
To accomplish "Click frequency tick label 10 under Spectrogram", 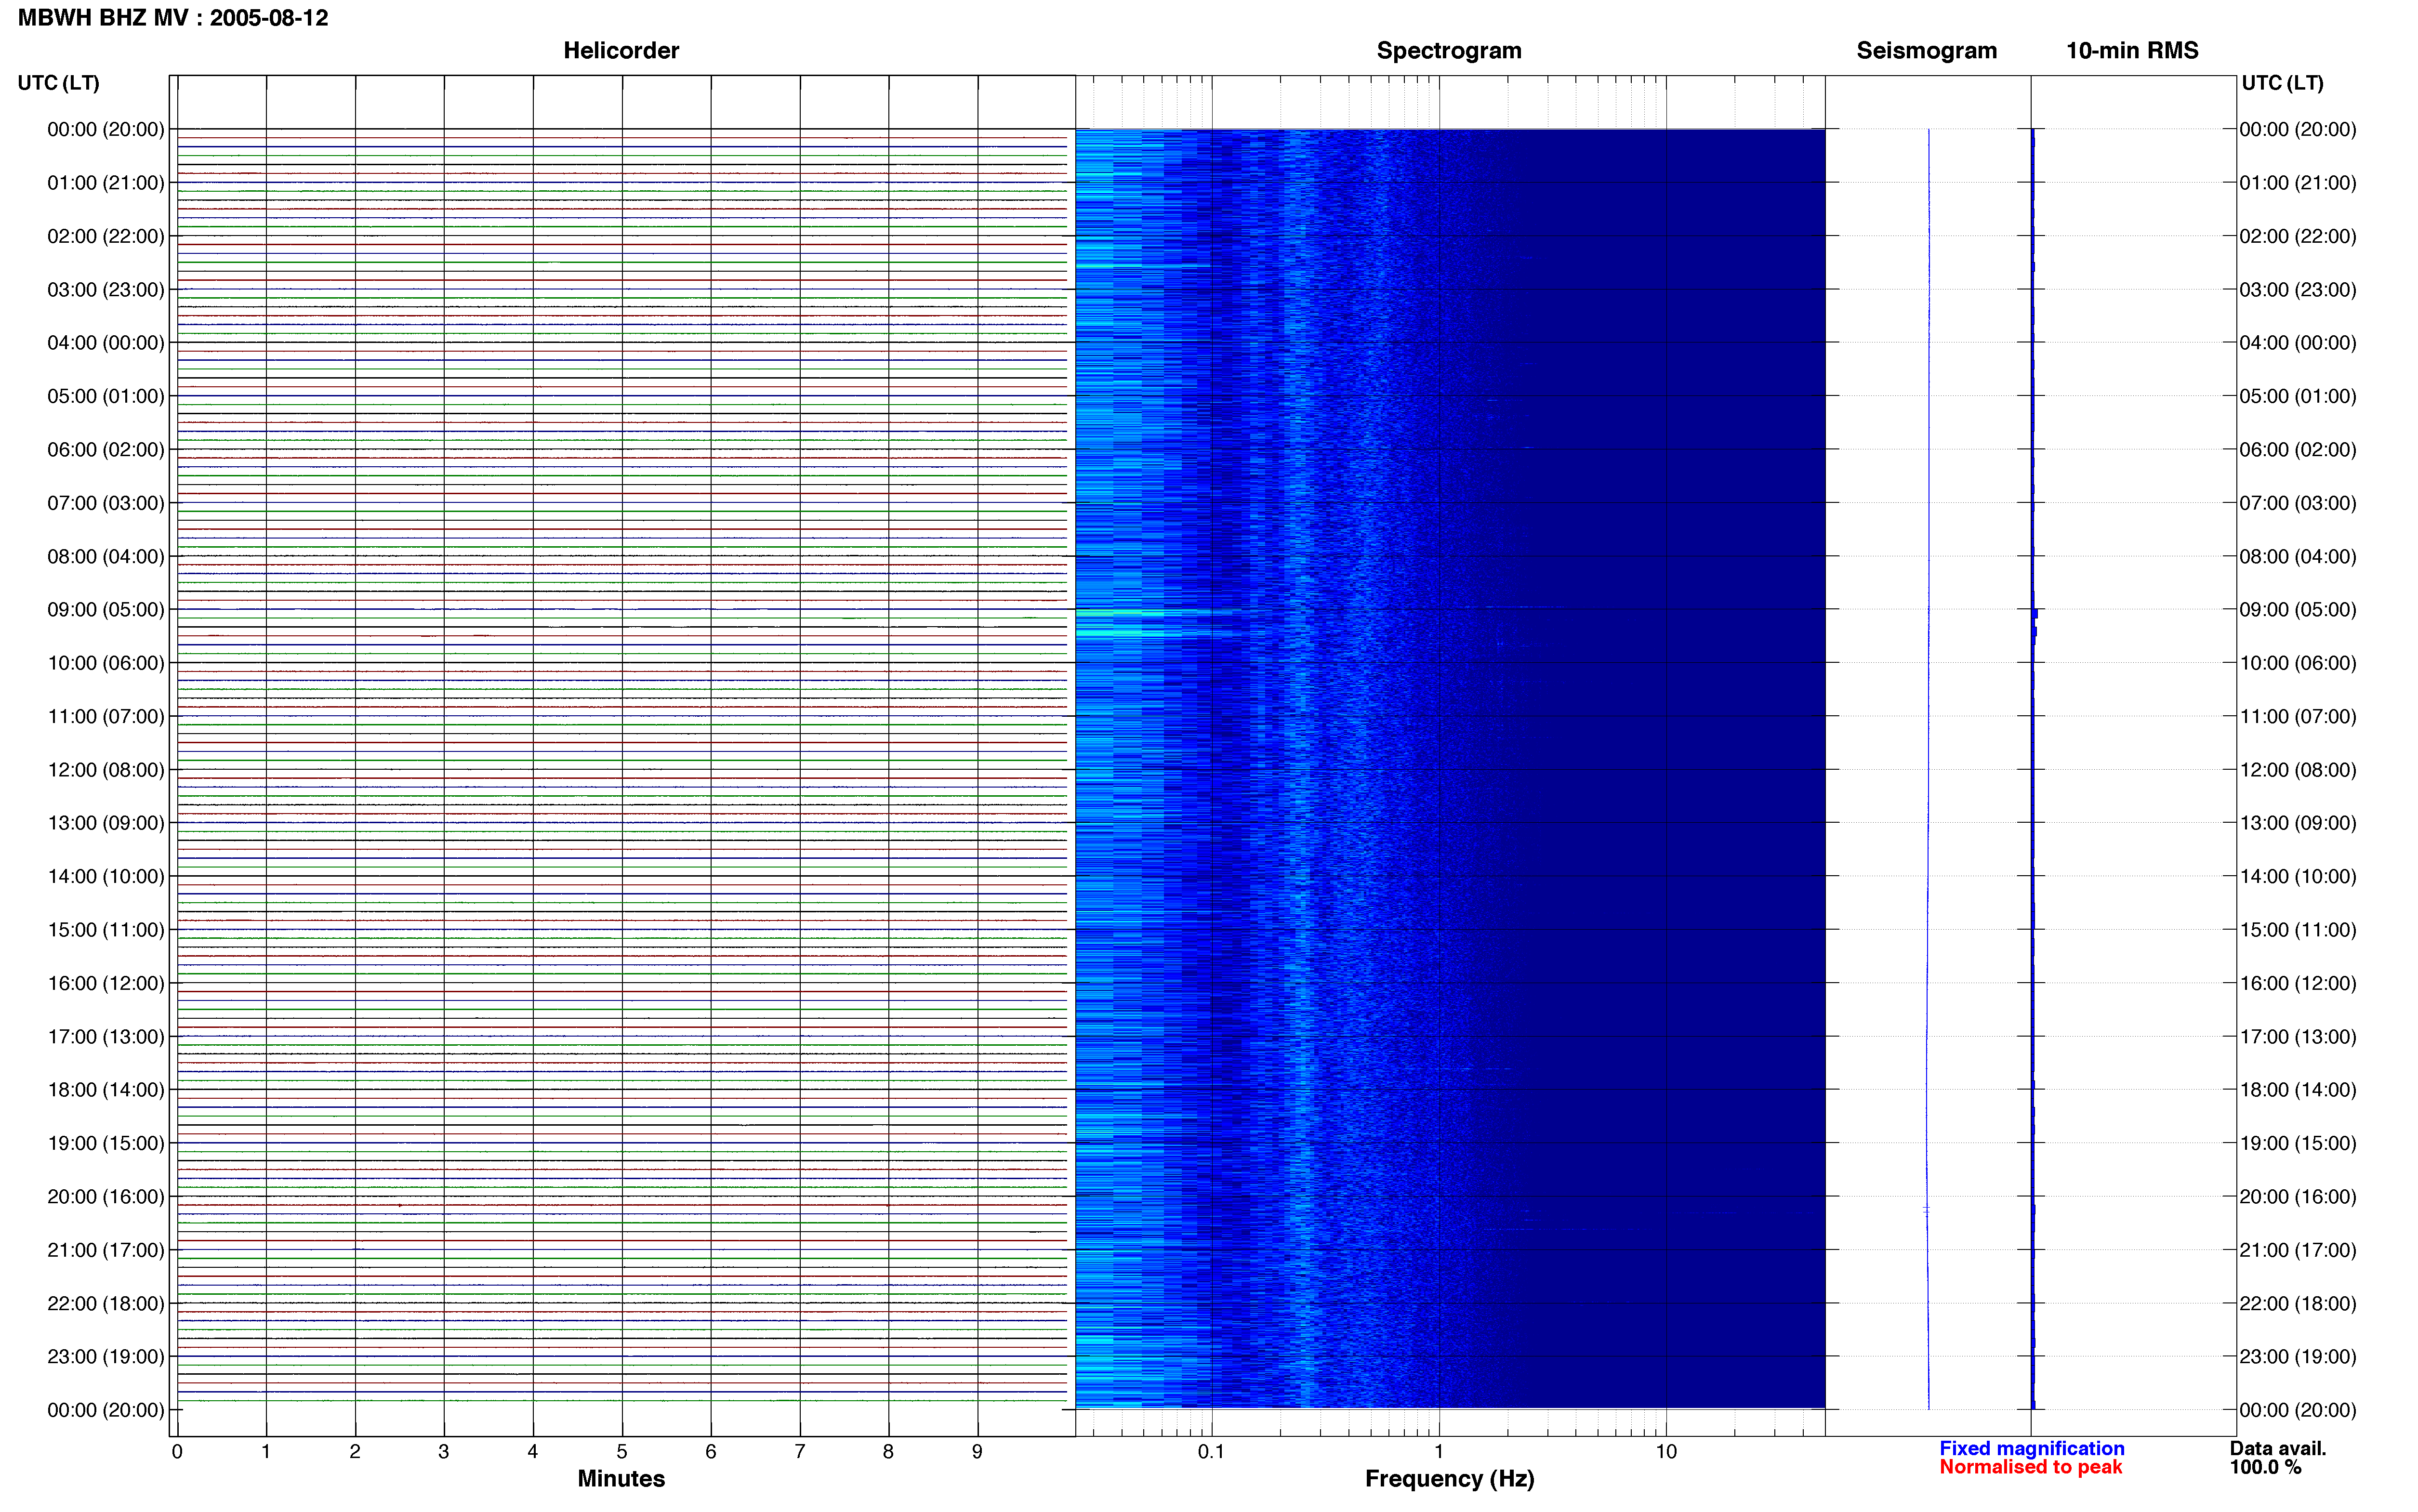I will pyautogui.click(x=1666, y=1452).
